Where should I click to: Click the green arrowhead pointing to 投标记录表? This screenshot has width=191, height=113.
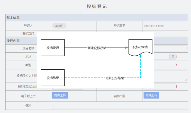coord(127,48)
